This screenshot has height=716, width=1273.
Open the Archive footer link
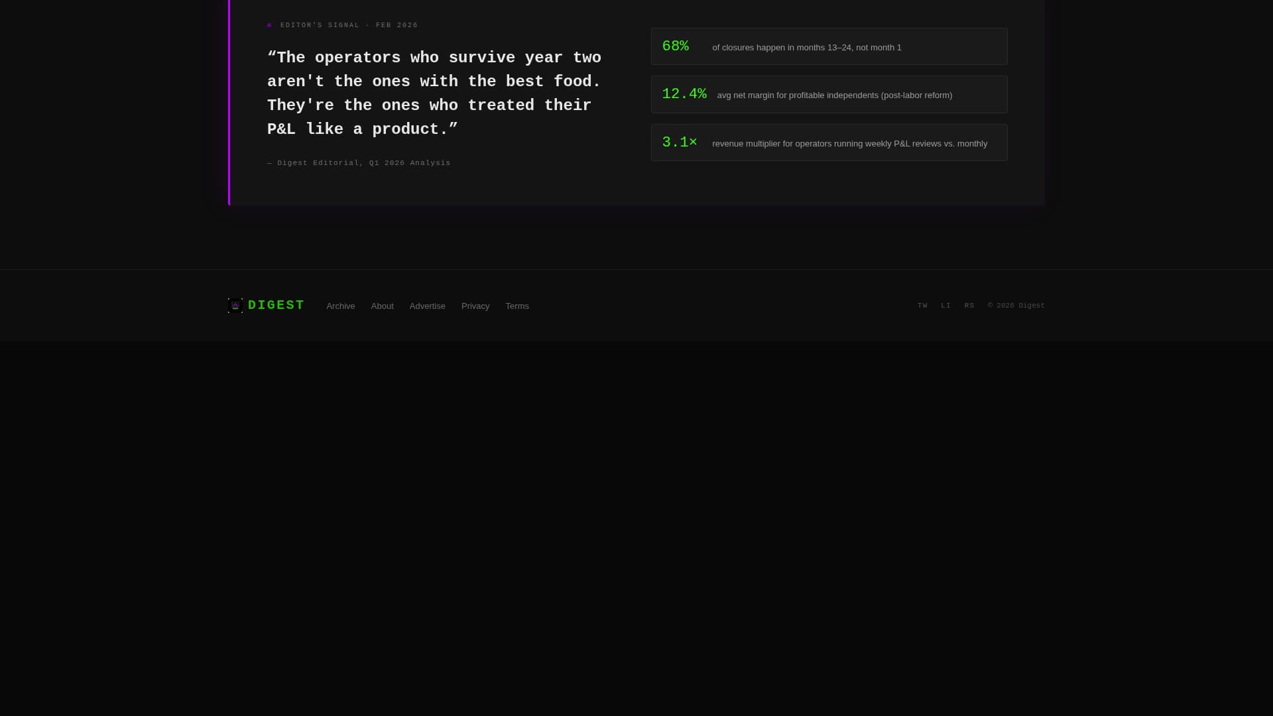pyautogui.click(x=341, y=306)
